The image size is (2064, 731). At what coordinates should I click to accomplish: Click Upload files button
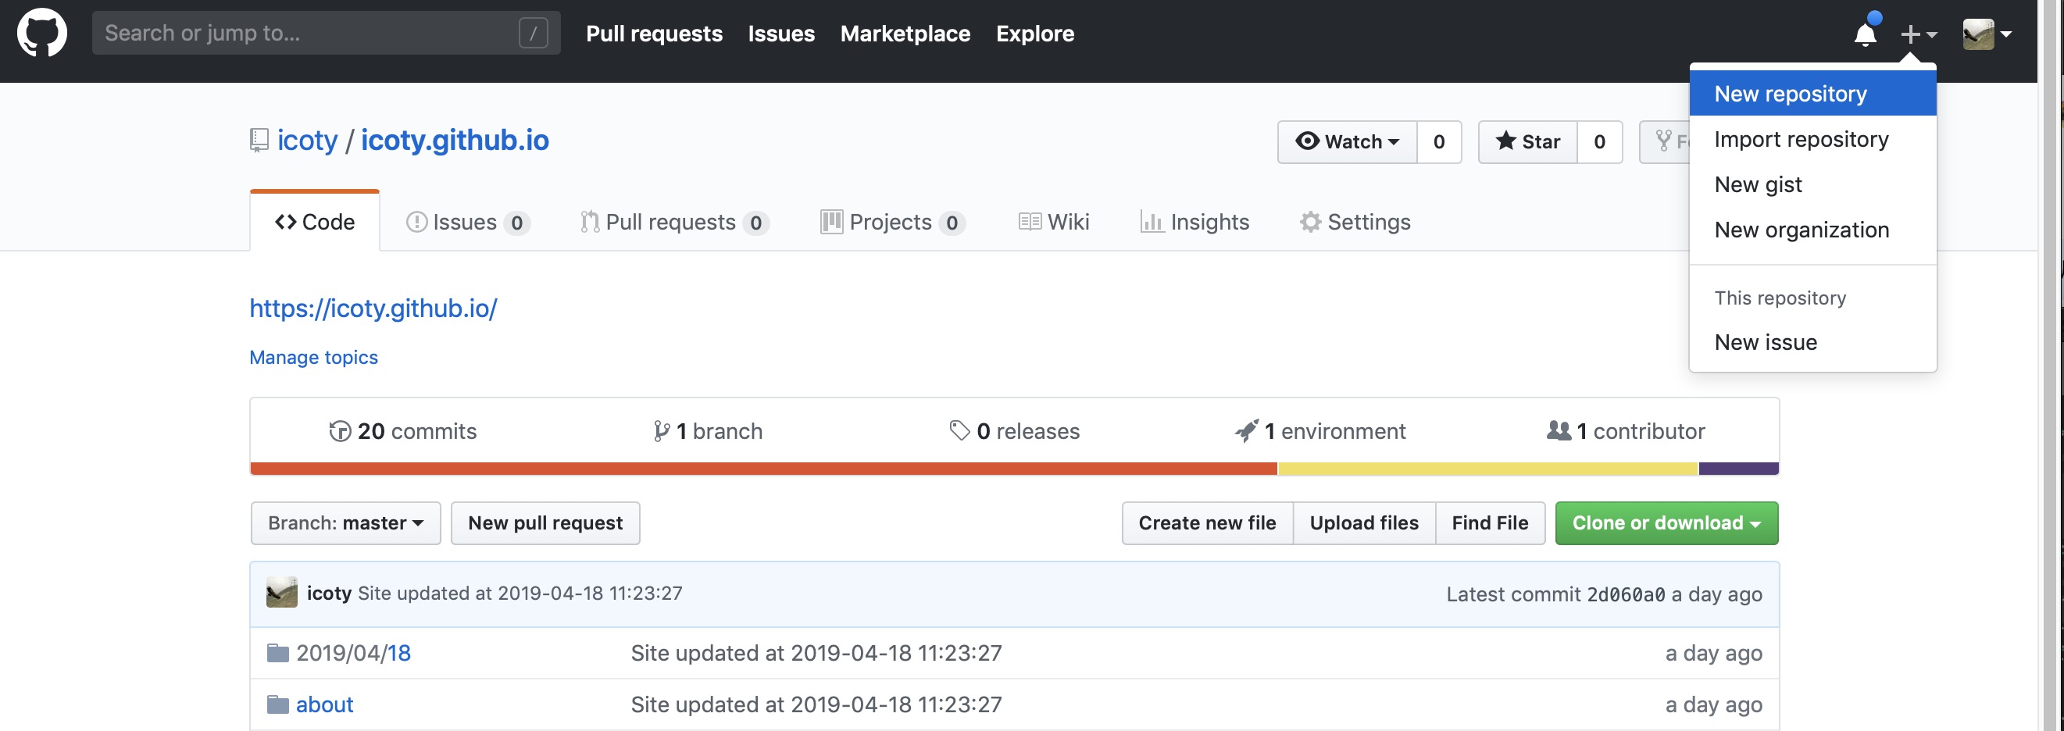tap(1364, 522)
